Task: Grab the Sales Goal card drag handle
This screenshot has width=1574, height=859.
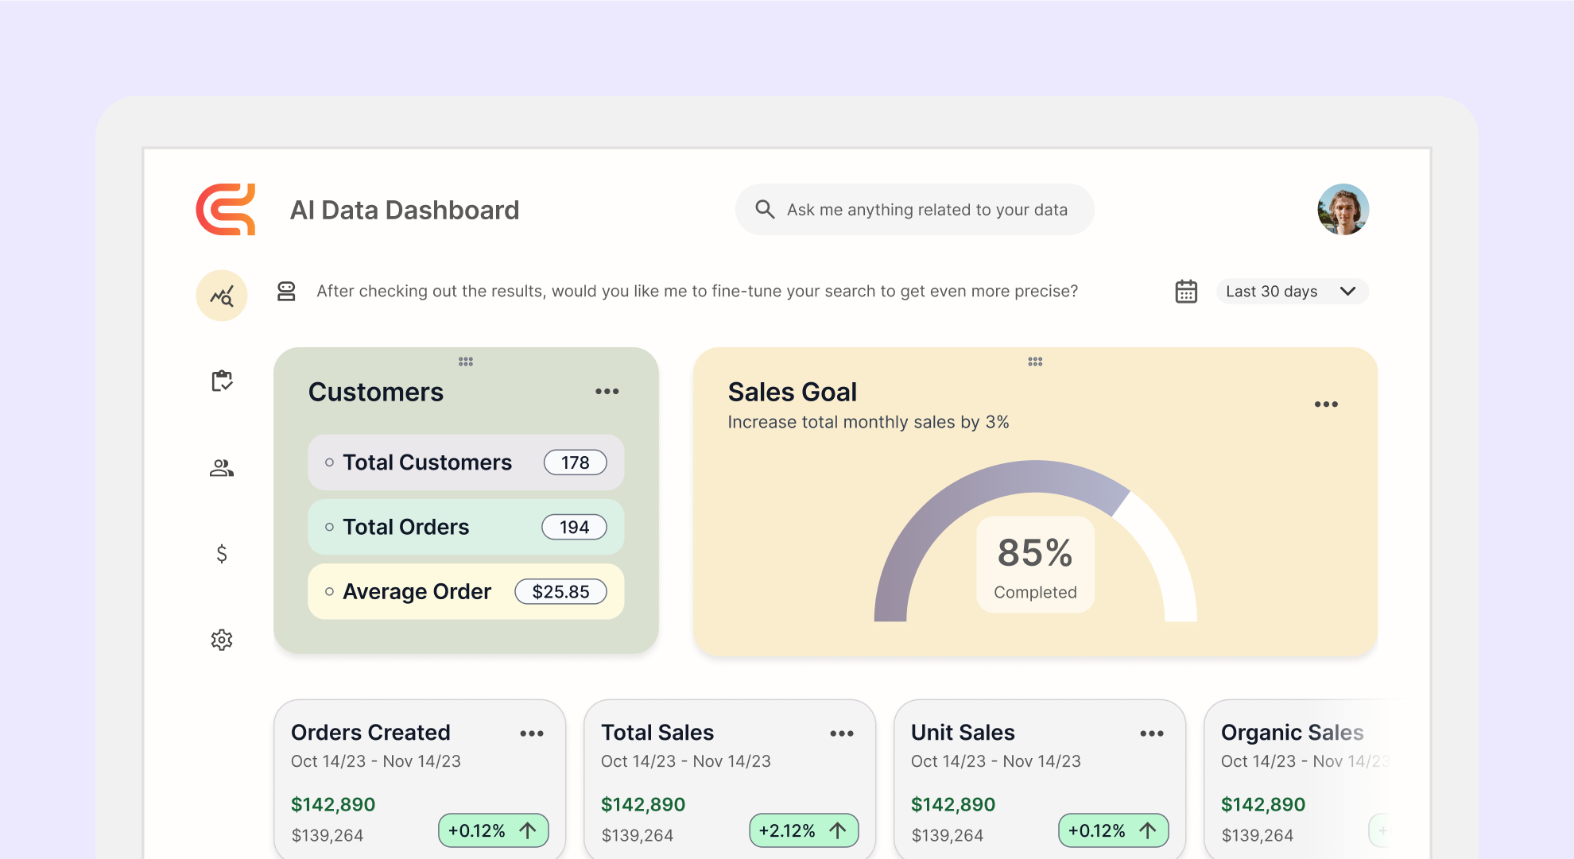Action: tap(1035, 362)
